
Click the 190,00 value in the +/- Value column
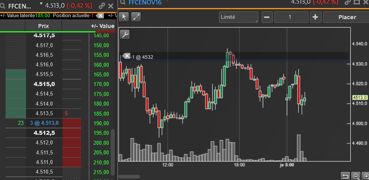pyautogui.click(x=101, y=123)
